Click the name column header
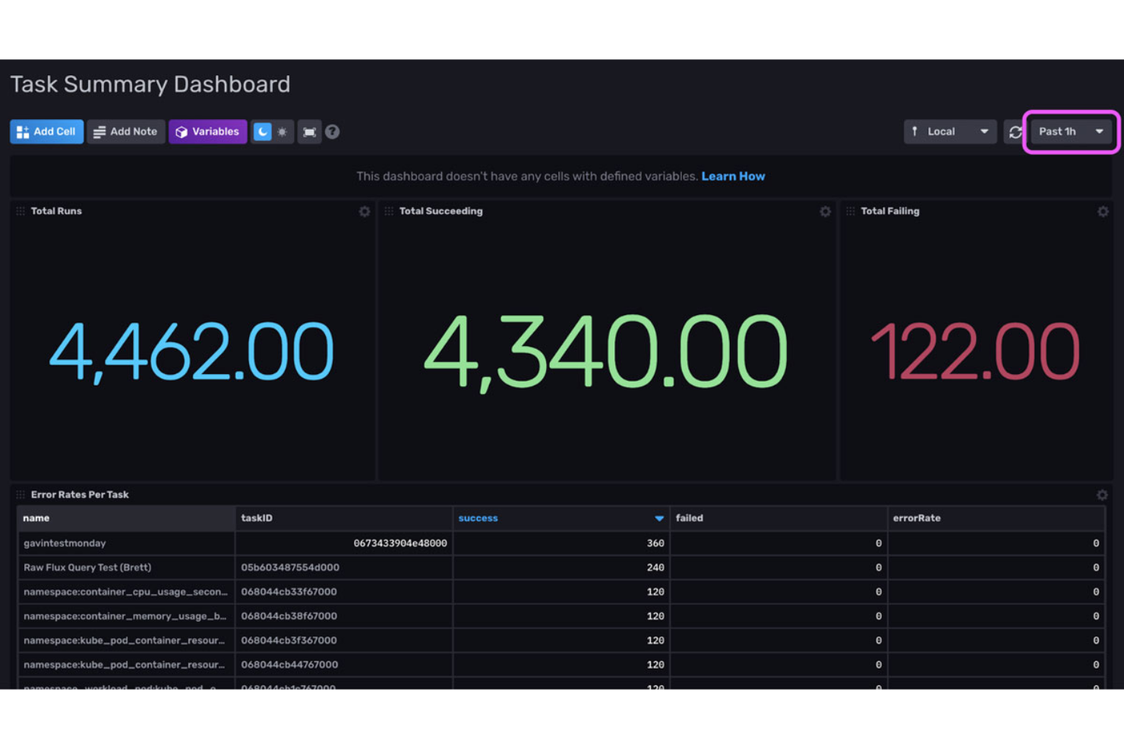Screen dimensions: 1124x749 point(36,518)
